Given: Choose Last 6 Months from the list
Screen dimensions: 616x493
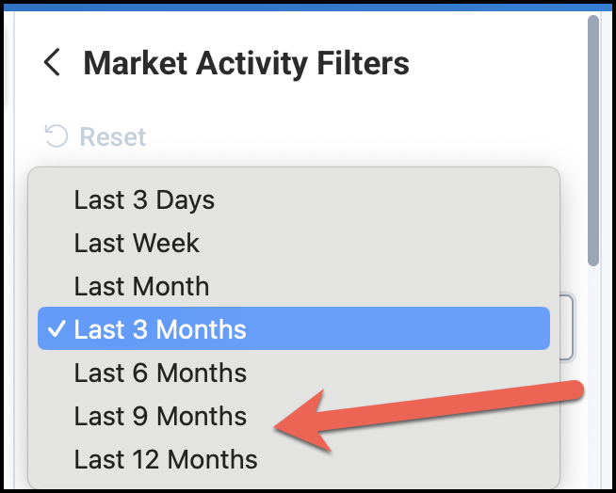Looking at the screenshot, I should click(x=160, y=373).
